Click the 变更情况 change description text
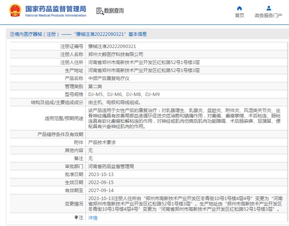Image resolution: width=289 pixels, height=226 pixels. click(x=185, y=204)
